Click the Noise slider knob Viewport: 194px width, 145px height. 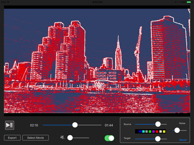(x=177, y=130)
